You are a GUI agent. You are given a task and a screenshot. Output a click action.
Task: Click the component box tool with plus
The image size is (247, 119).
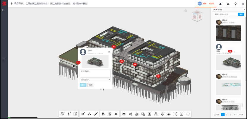[x=83, y=114]
